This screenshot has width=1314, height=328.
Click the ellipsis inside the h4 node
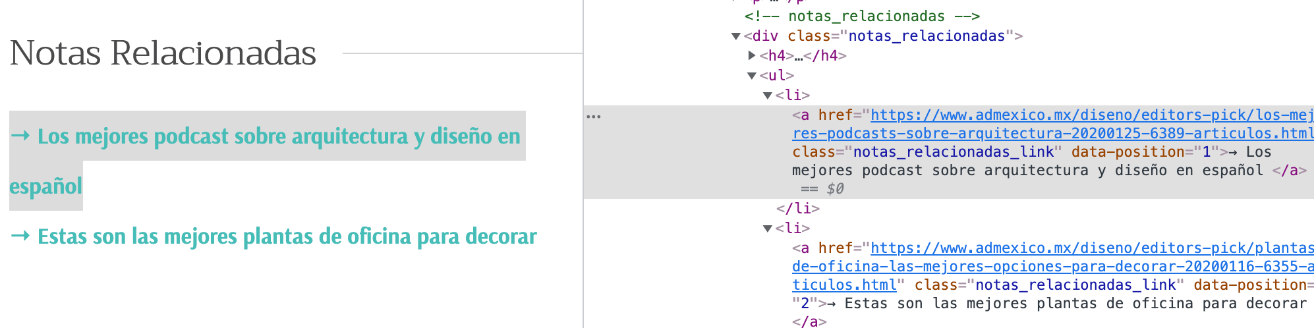click(799, 56)
